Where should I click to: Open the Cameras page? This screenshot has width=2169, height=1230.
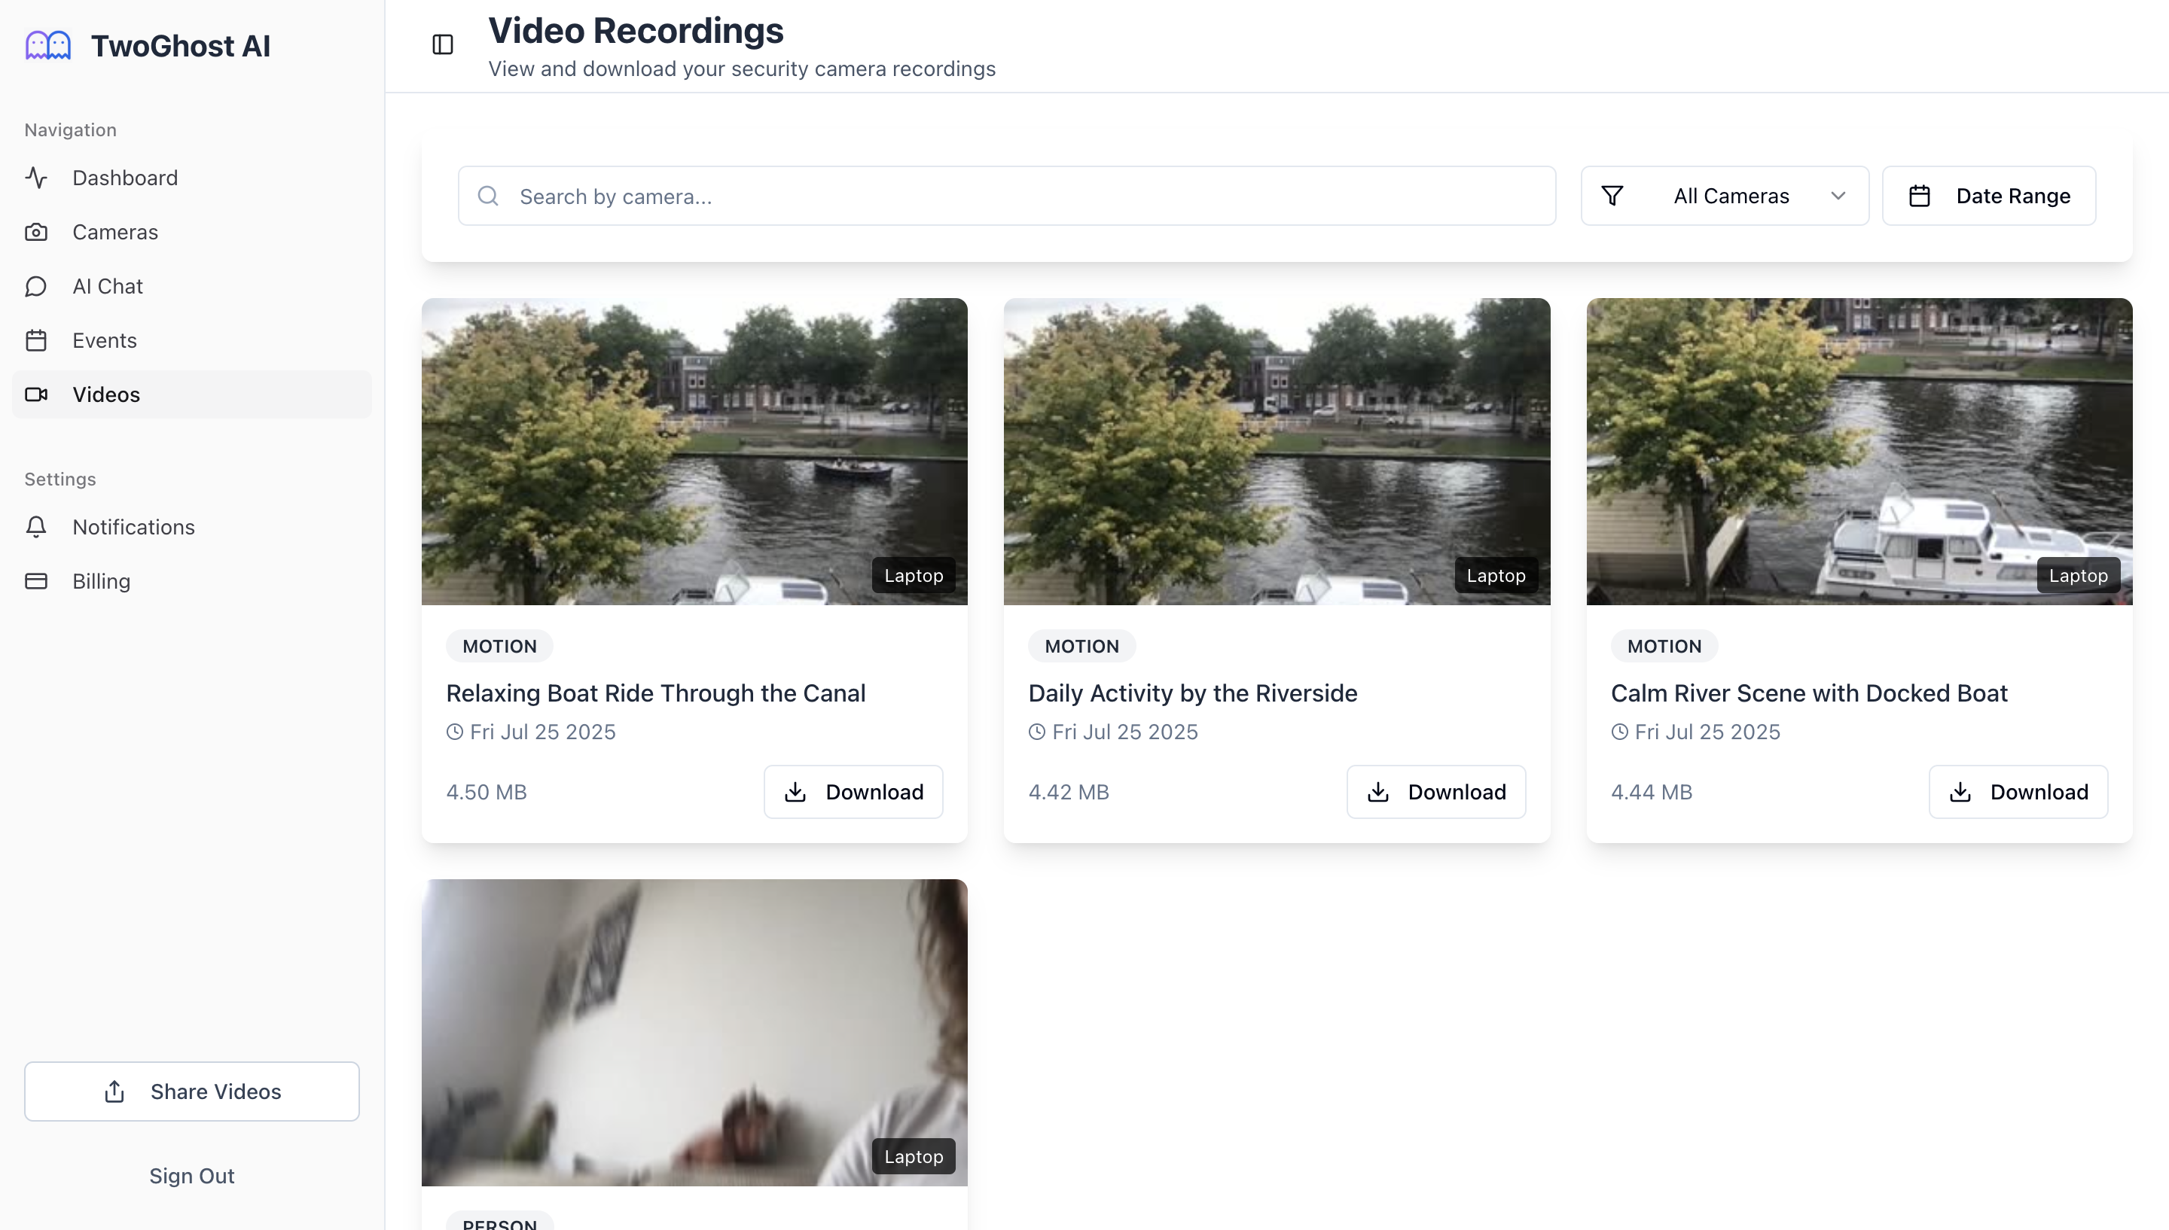coord(192,231)
